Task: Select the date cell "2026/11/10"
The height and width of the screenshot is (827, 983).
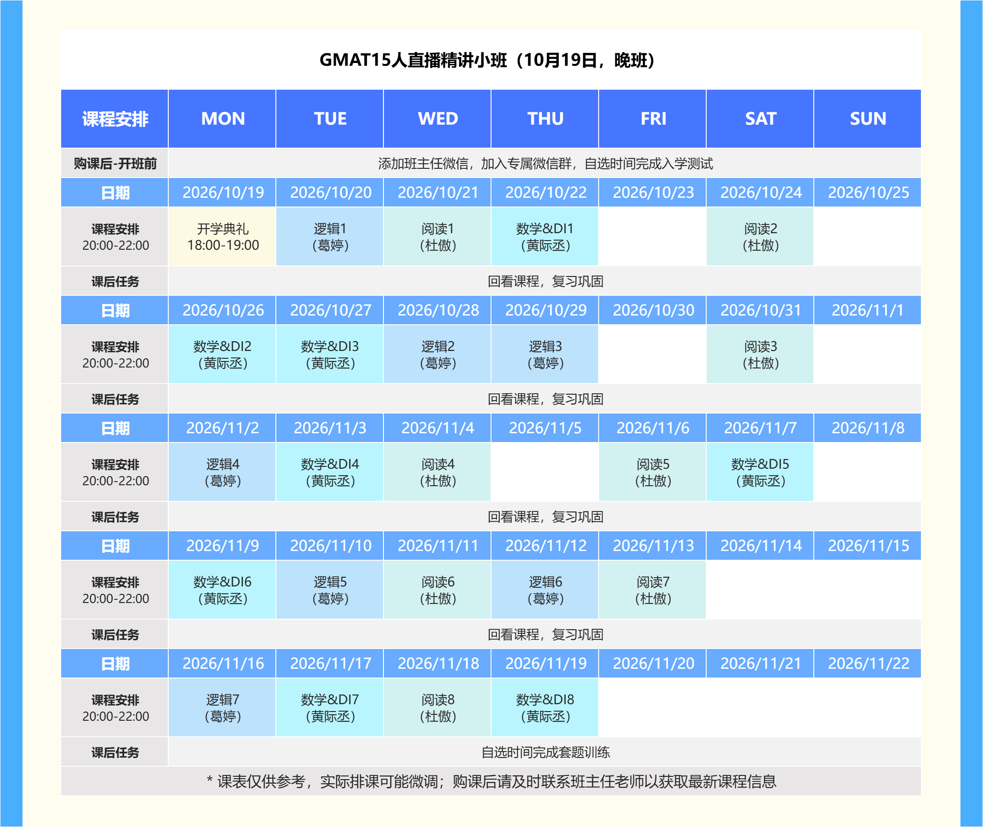Action: (330, 545)
